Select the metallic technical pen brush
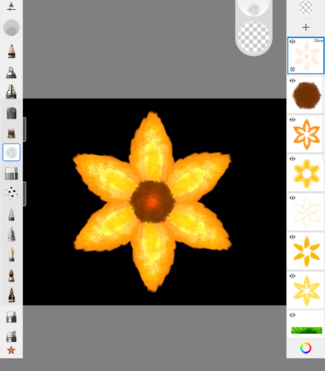 [11, 234]
